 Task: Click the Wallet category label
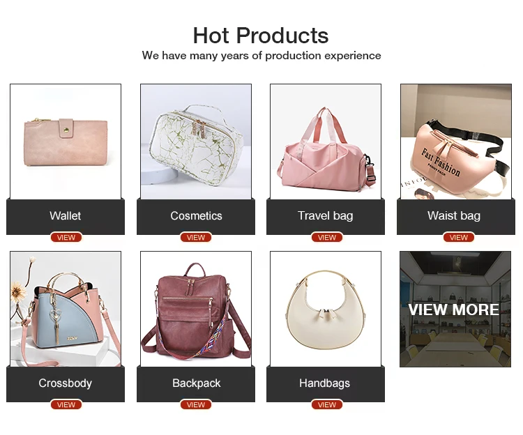tap(66, 215)
